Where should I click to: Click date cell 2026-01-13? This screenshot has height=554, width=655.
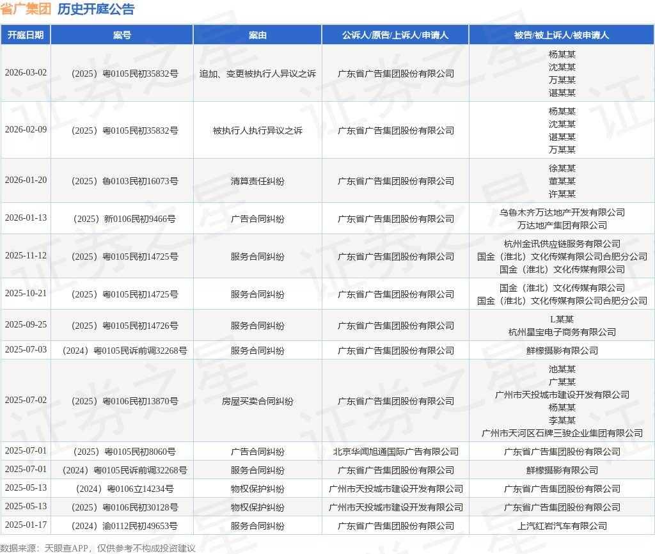point(26,218)
